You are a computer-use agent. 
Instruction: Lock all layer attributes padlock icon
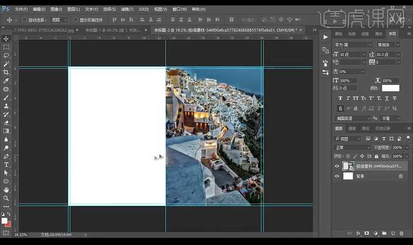tap(376, 156)
